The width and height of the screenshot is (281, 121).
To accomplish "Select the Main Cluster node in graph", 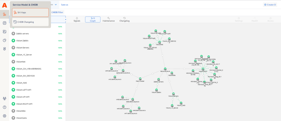I will [140, 79].
